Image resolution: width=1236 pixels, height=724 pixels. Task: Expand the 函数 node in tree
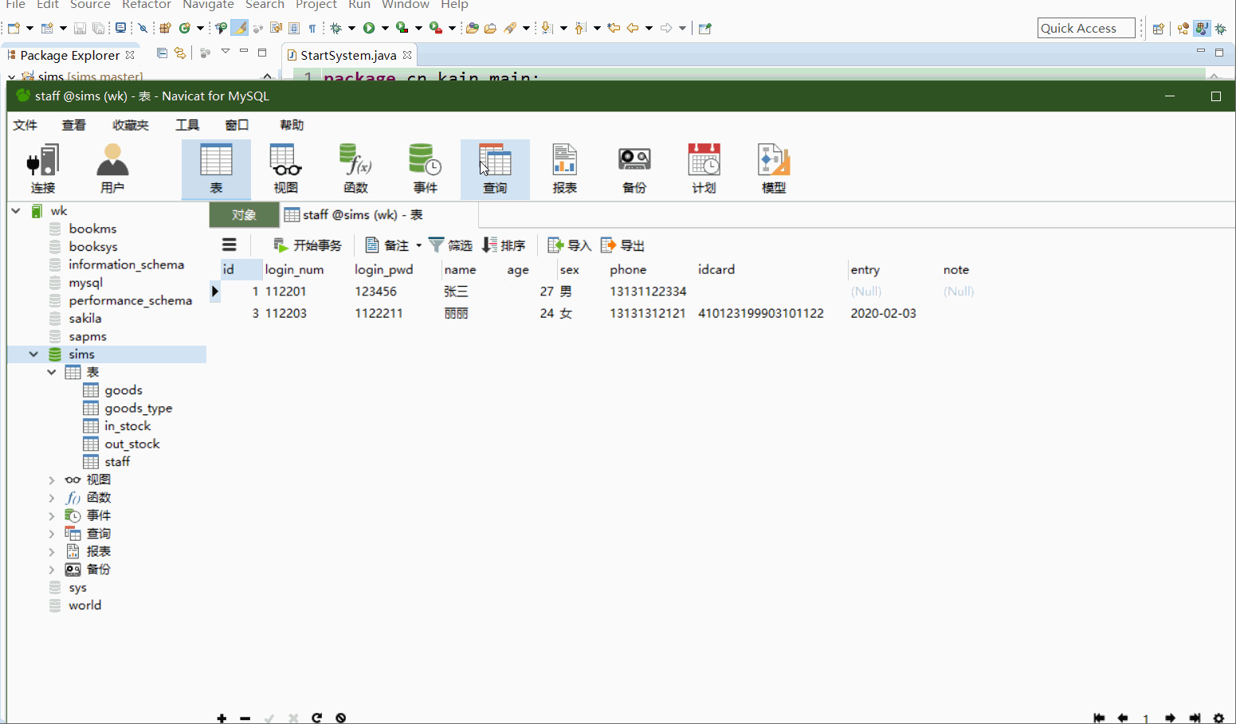pos(52,498)
